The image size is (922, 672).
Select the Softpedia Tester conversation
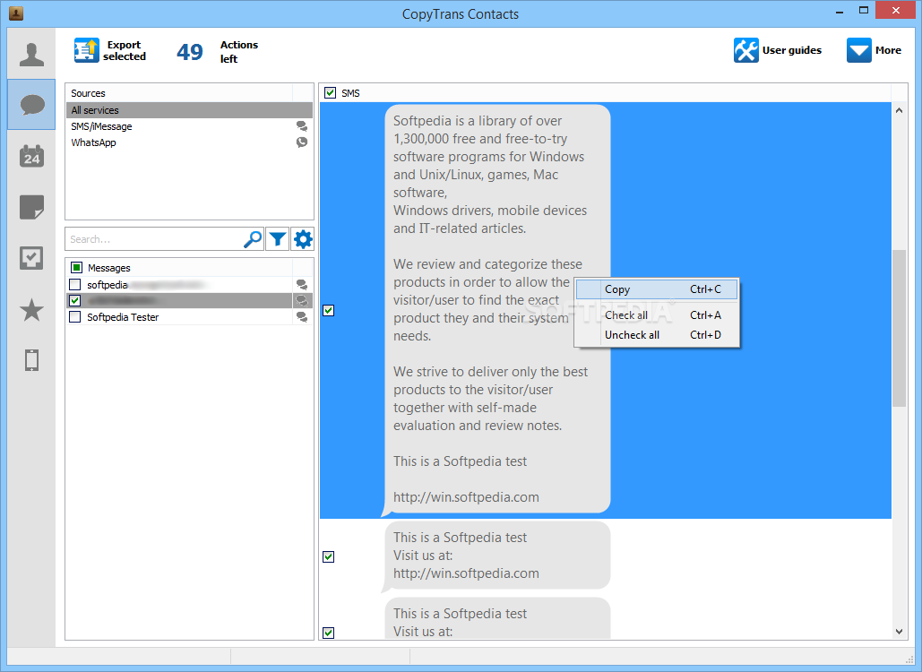(x=189, y=317)
